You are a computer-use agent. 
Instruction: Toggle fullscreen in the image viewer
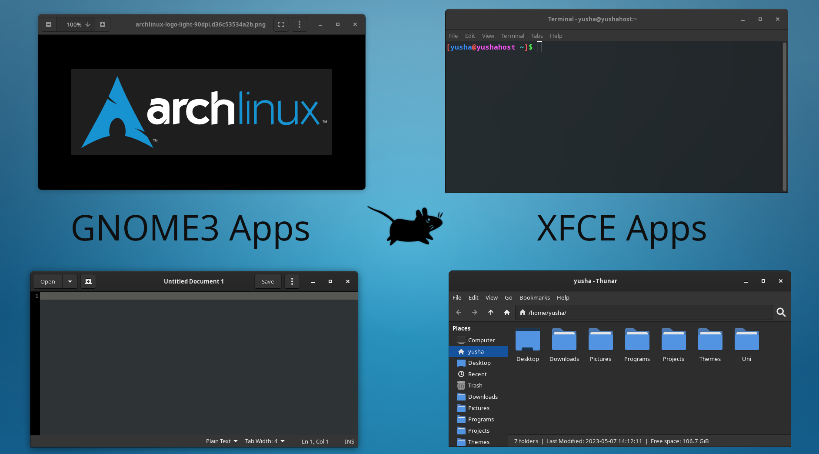281,24
